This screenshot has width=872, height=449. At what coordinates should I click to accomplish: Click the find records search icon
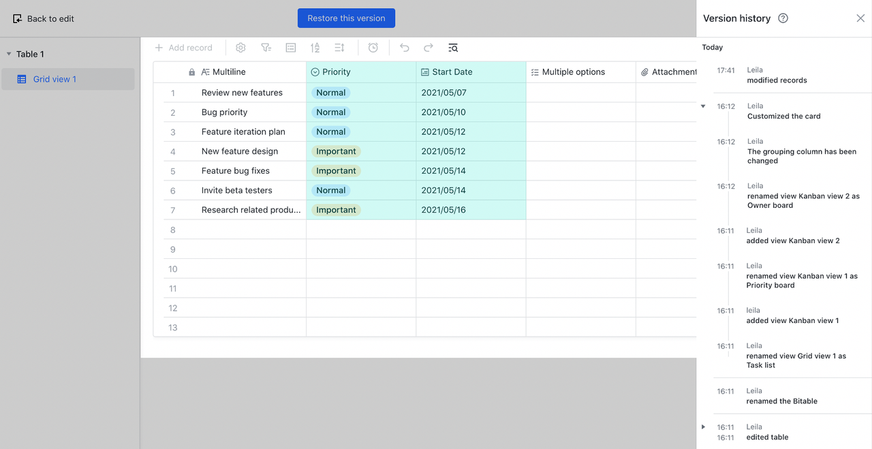tap(453, 48)
